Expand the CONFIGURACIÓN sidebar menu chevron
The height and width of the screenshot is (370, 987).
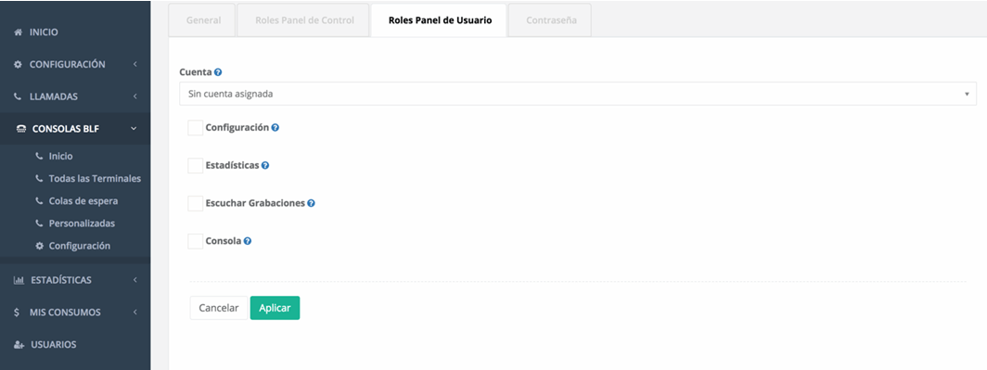point(135,64)
